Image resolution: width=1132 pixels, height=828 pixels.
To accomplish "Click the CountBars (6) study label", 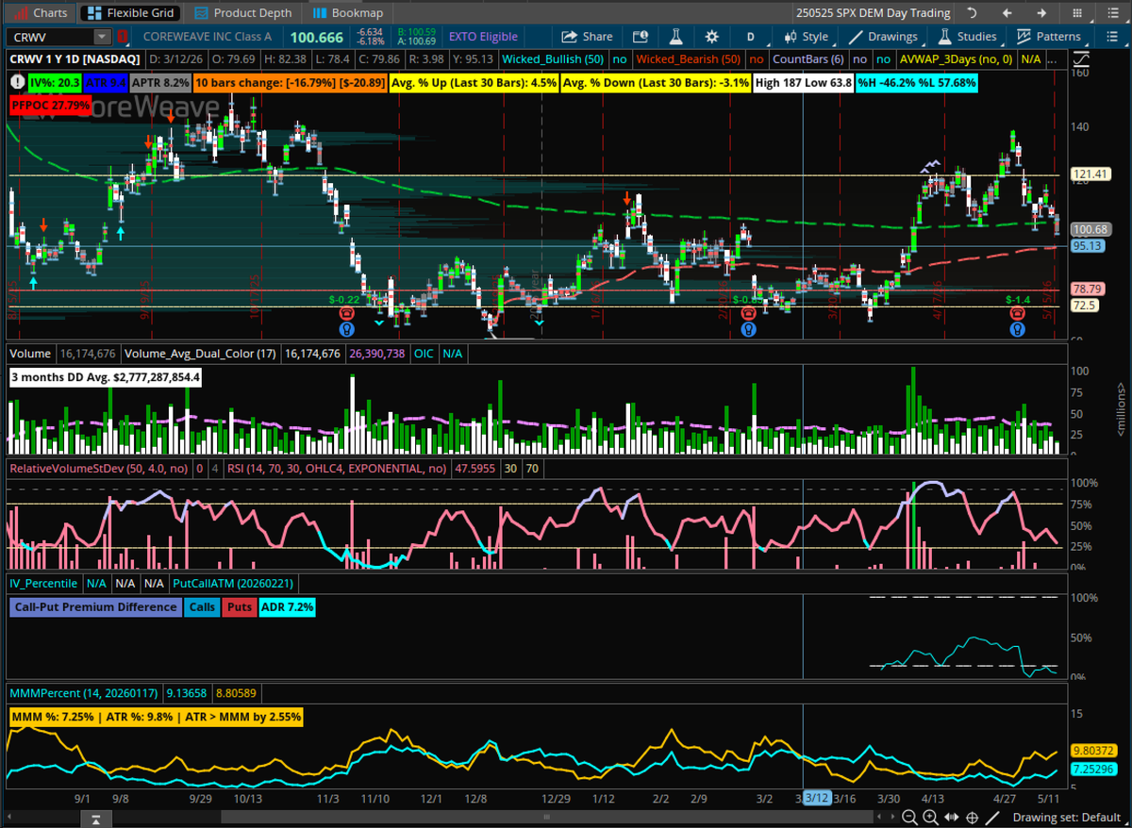I will pos(810,59).
